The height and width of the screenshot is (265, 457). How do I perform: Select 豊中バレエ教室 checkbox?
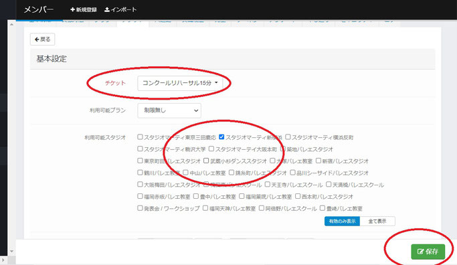point(196,196)
